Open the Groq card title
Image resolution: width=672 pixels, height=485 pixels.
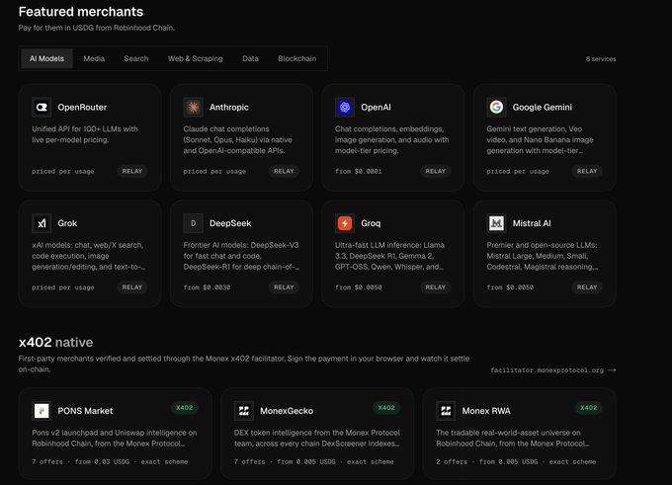point(371,223)
